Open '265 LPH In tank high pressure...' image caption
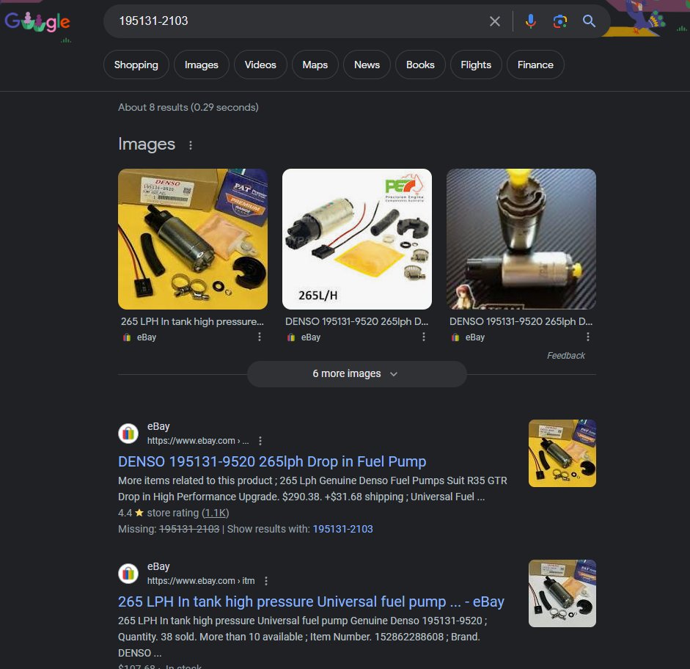 click(192, 322)
